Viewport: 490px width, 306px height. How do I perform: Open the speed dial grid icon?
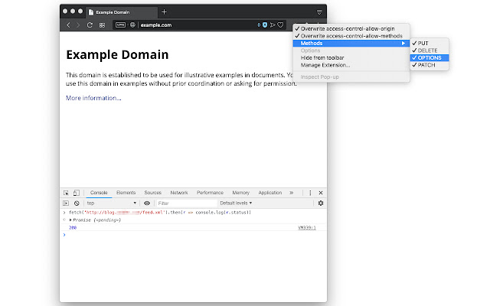102,25
